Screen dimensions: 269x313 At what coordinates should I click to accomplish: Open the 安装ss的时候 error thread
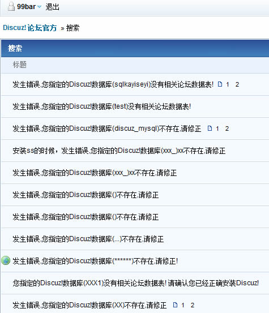pyautogui.click(x=119, y=151)
